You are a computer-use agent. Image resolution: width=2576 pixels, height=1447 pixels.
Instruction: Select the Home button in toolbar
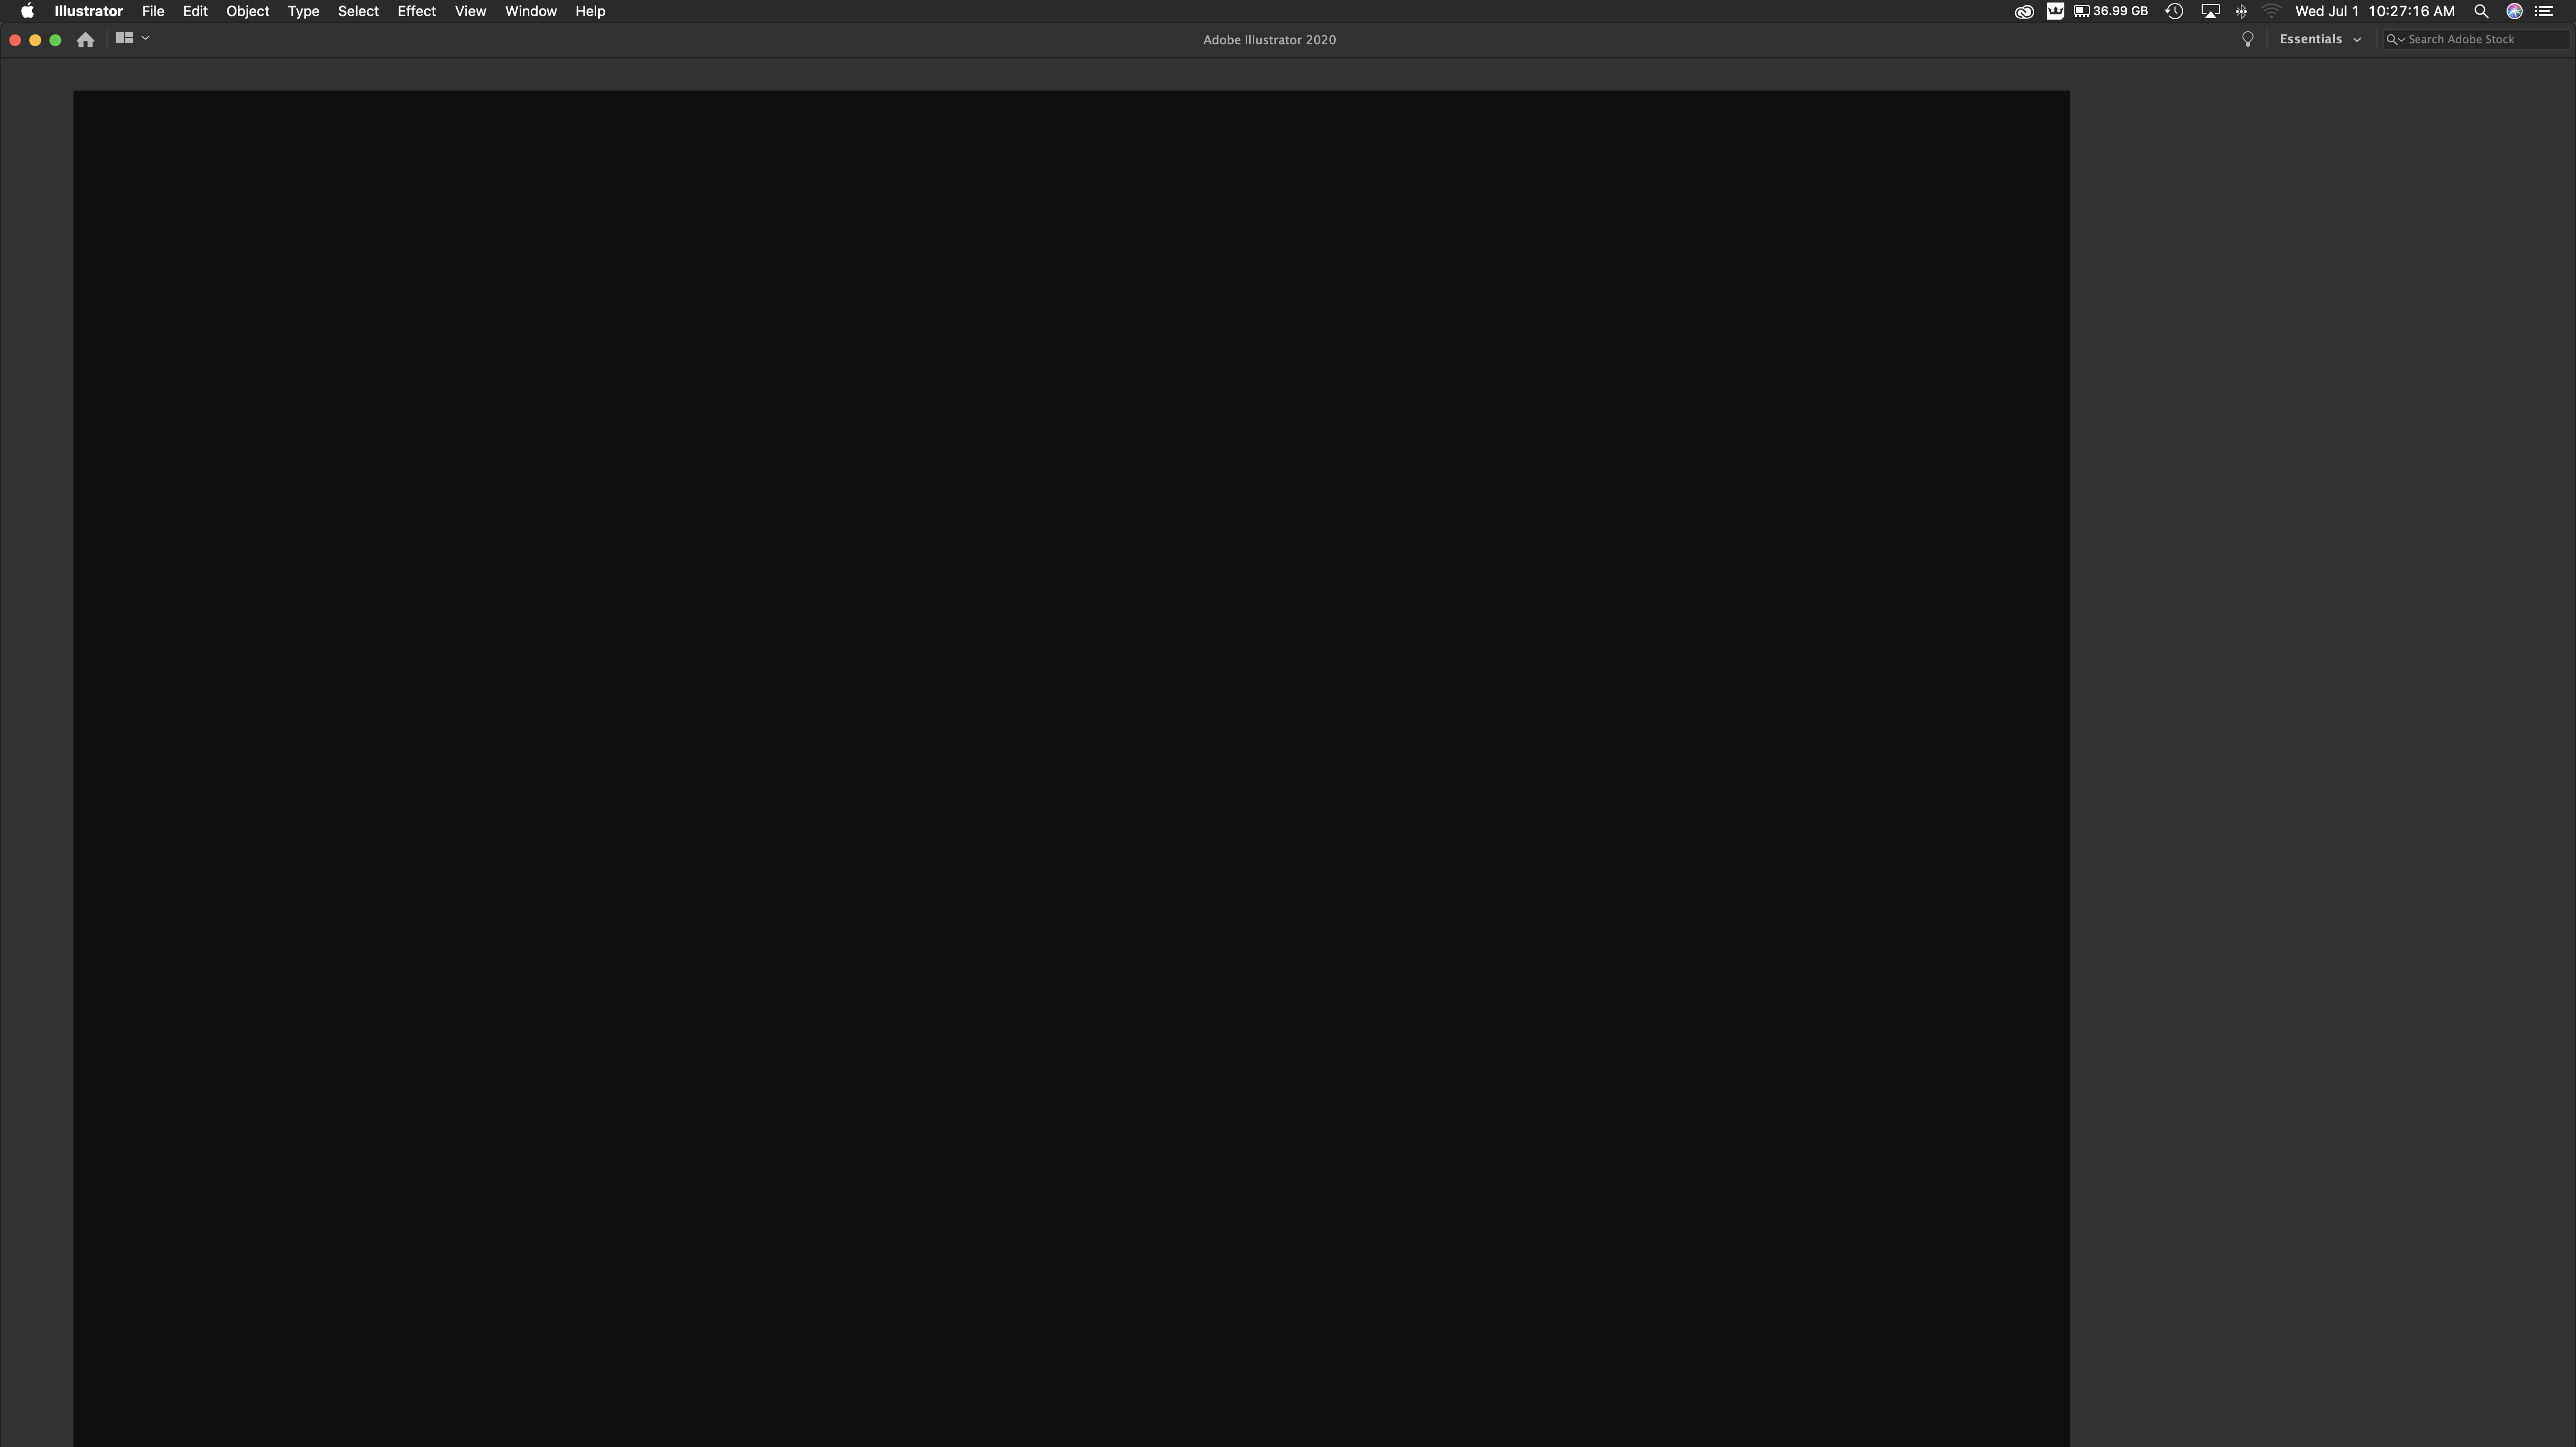click(x=85, y=39)
